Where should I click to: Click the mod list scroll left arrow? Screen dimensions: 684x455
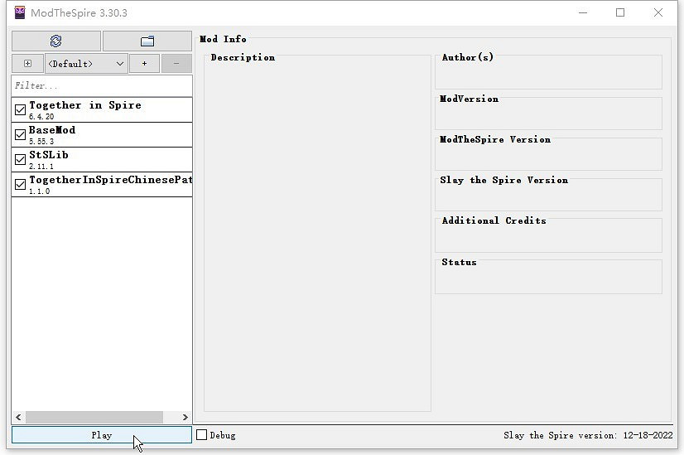(18, 417)
